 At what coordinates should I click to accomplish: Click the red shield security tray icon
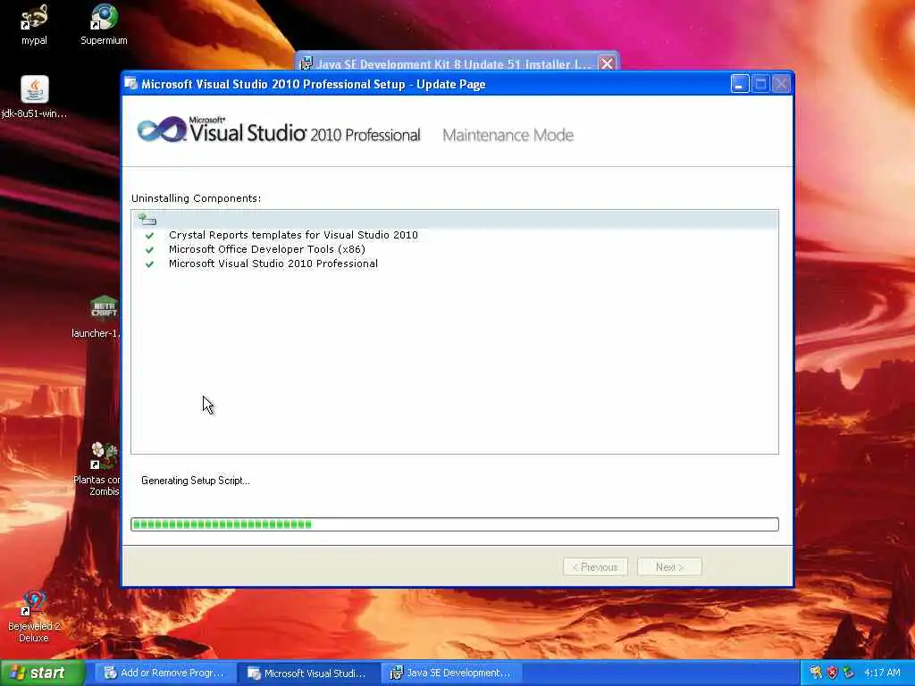point(832,673)
